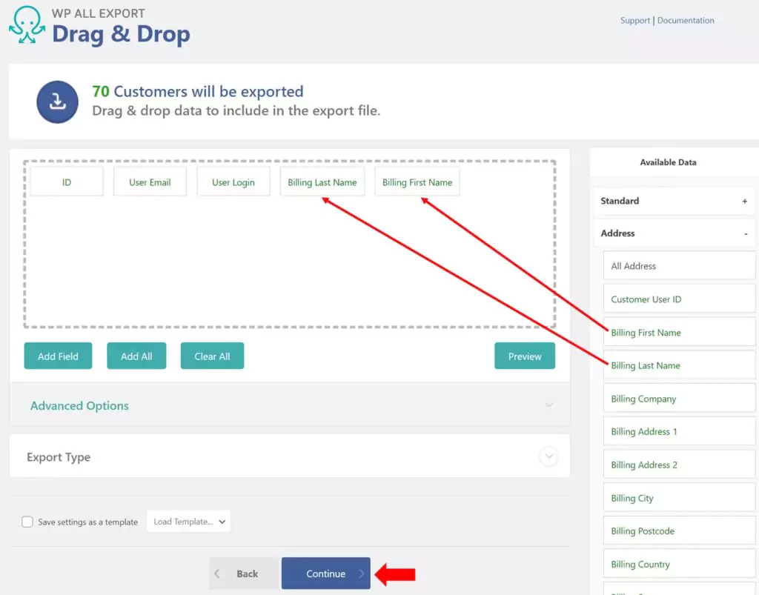Select the Billing First Name export column
This screenshot has width=759, height=595.
417,182
